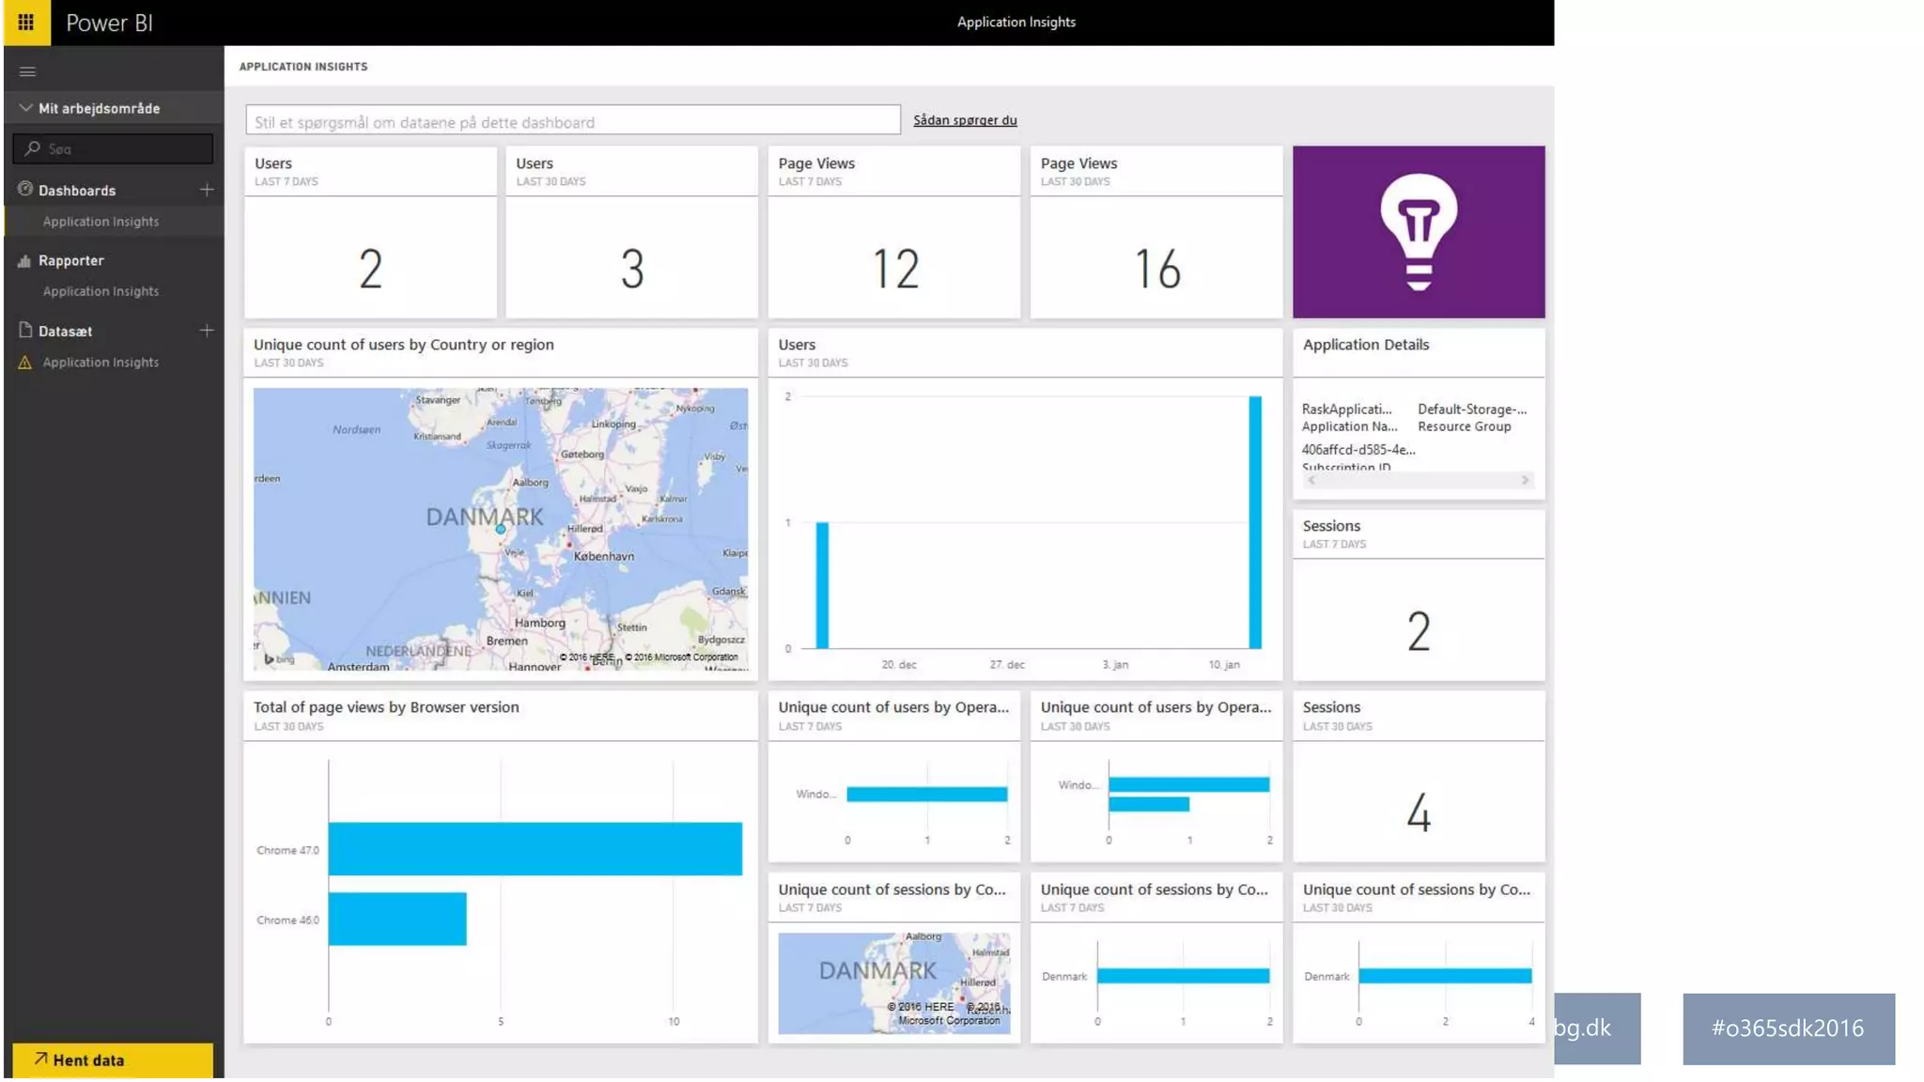Open the small sessions by Country map tile

coord(894,958)
